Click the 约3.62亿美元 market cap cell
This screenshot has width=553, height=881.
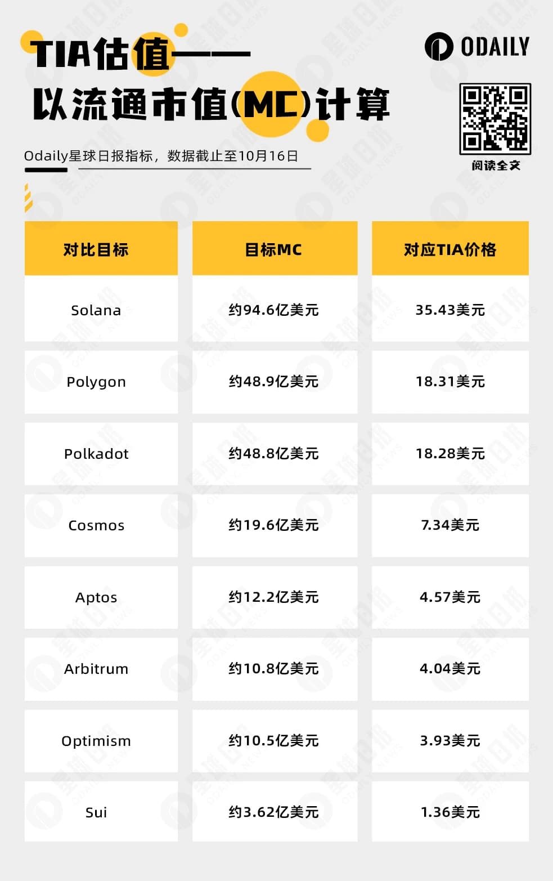pyautogui.click(x=275, y=812)
